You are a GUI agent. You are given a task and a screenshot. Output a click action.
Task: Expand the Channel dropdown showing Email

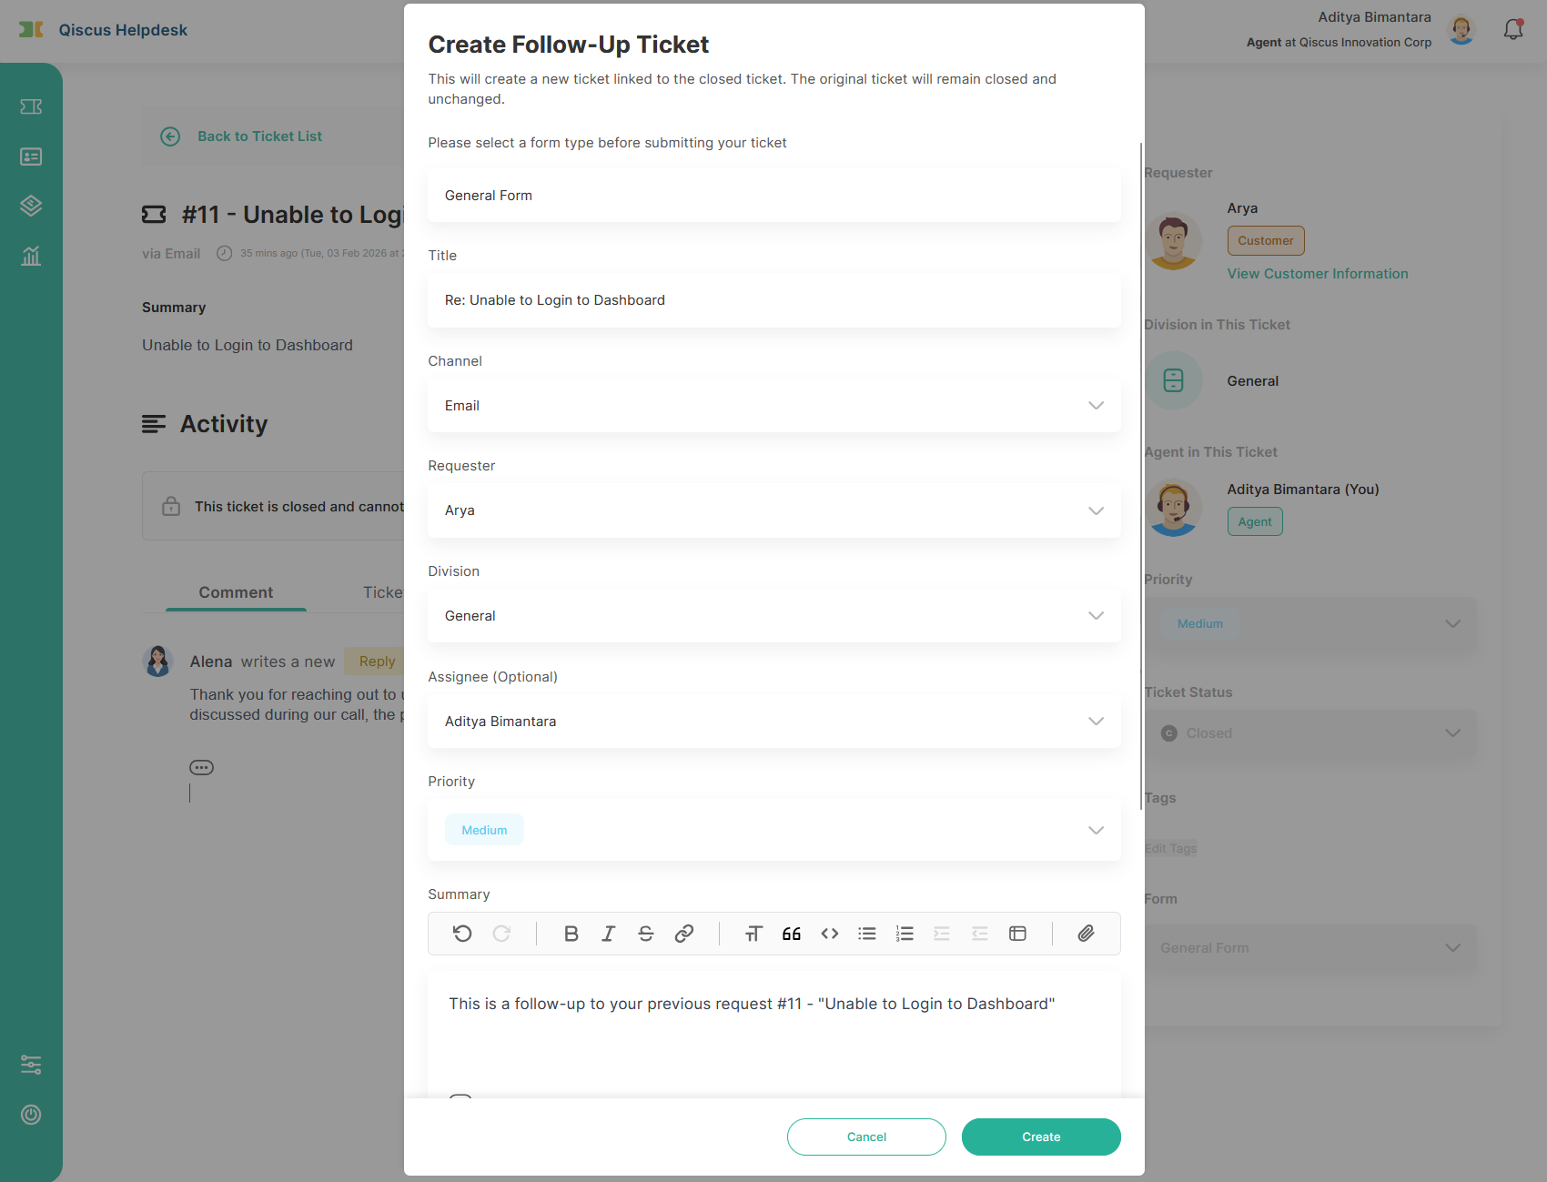tap(774, 406)
